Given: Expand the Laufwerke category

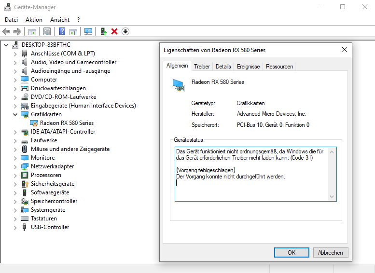Looking at the screenshot, I should click(15, 140).
